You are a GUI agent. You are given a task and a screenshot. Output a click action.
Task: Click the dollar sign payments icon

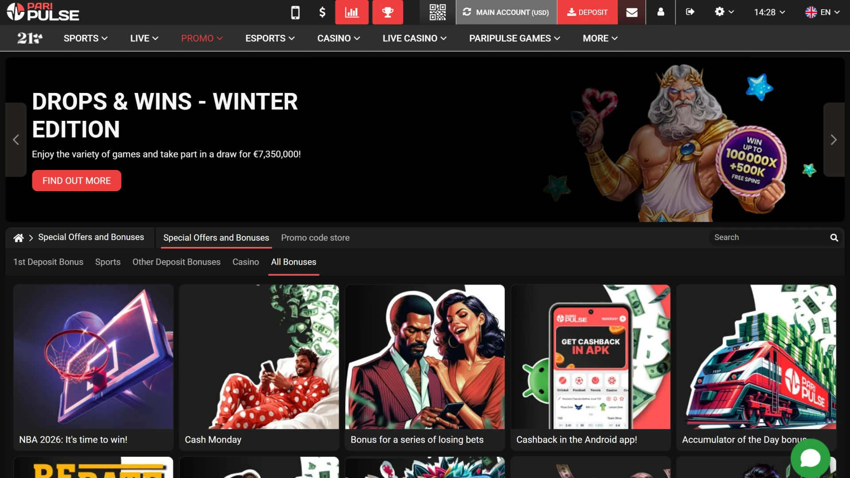tap(322, 12)
